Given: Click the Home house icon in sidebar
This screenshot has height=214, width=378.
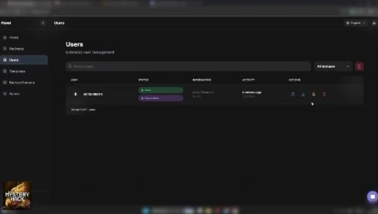Looking at the screenshot, I should [5, 38].
